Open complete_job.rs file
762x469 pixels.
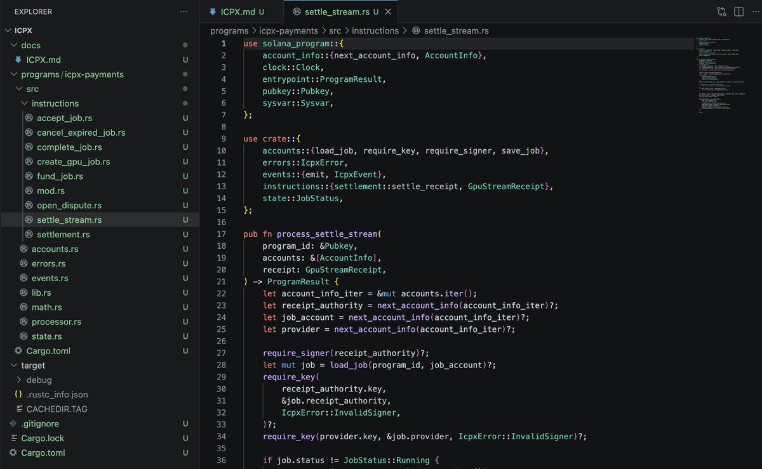(69, 147)
